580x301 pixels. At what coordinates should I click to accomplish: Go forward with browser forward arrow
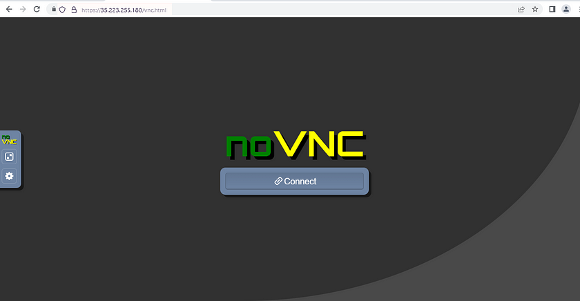pyautogui.click(x=23, y=9)
